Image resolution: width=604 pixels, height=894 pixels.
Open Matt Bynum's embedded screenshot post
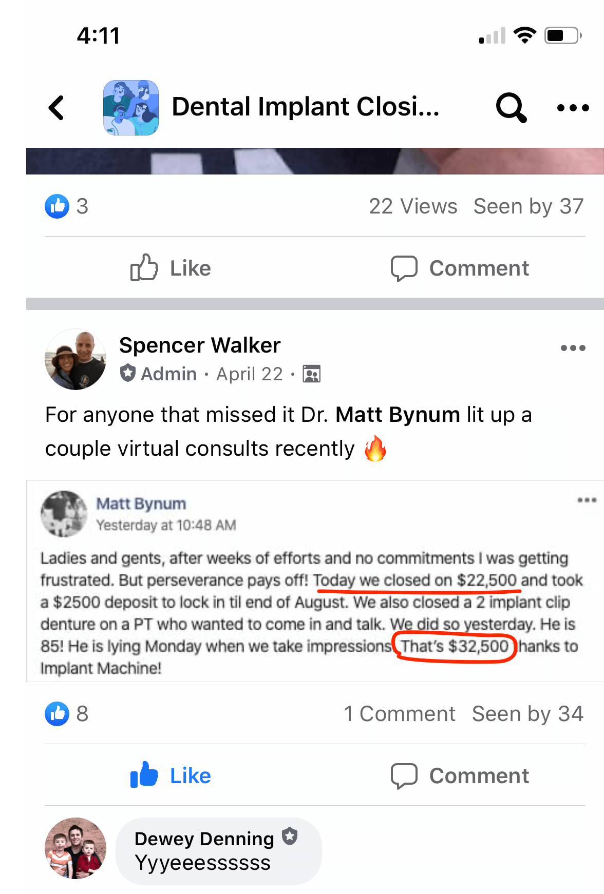[315, 581]
